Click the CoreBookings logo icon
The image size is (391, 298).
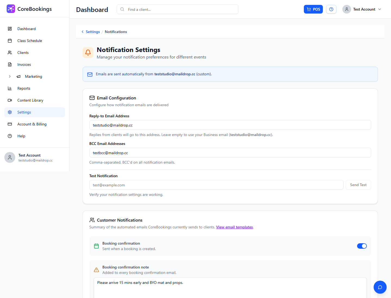[x=11, y=9]
